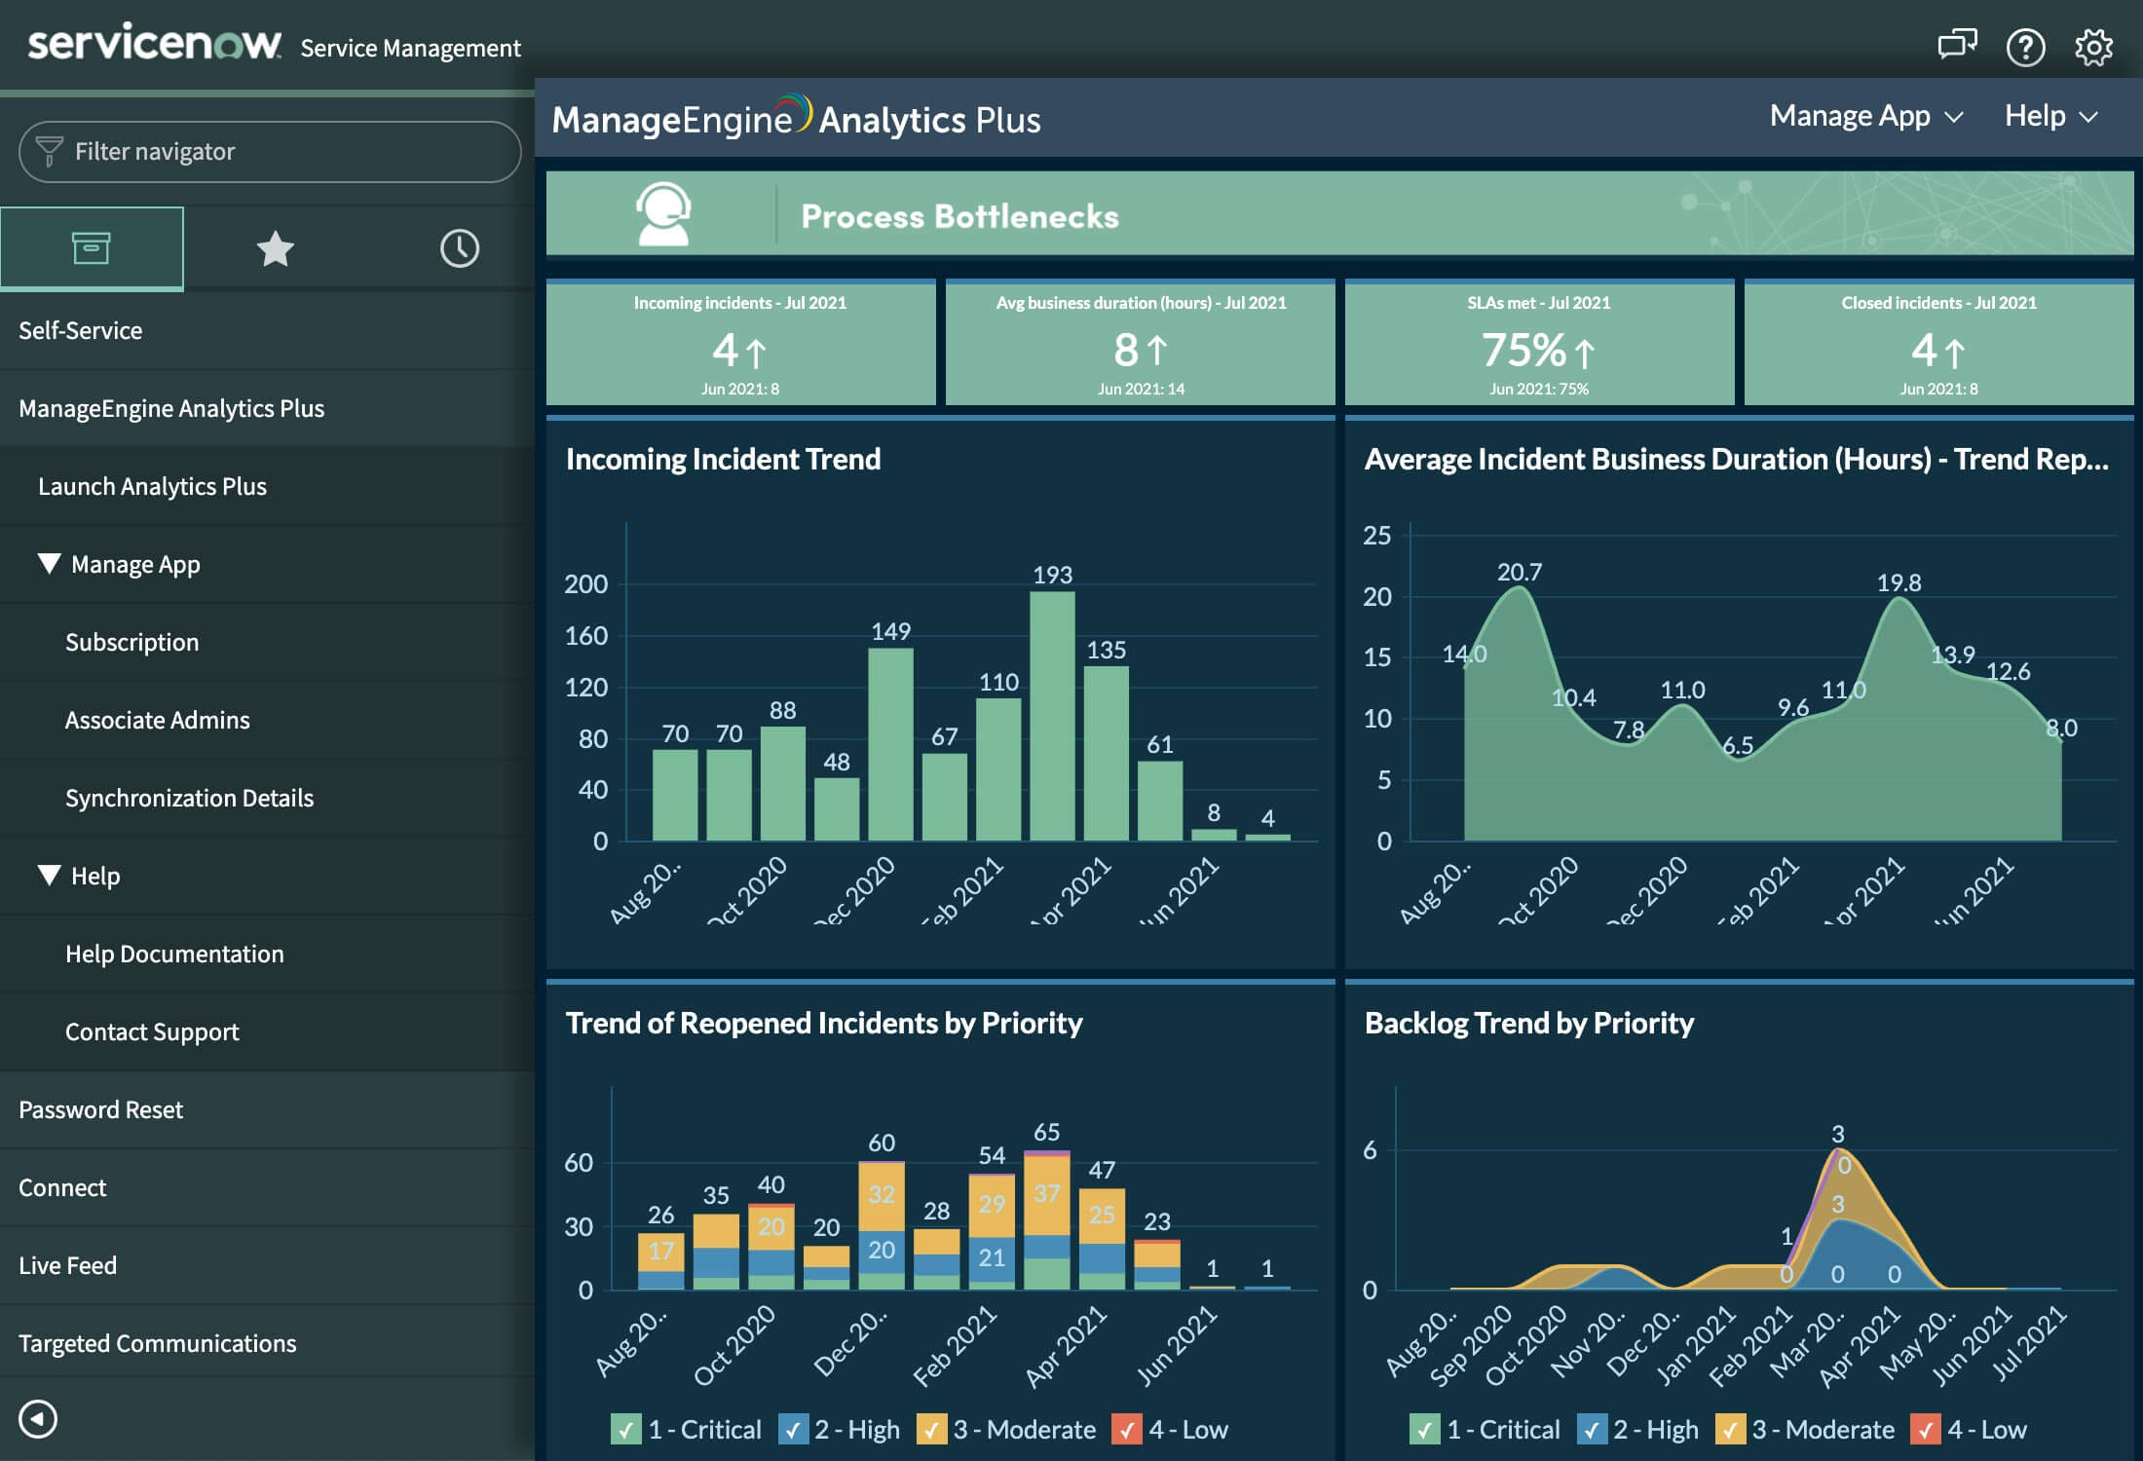
Task: Open the All Applications sidebar tab icon
Action: point(93,247)
